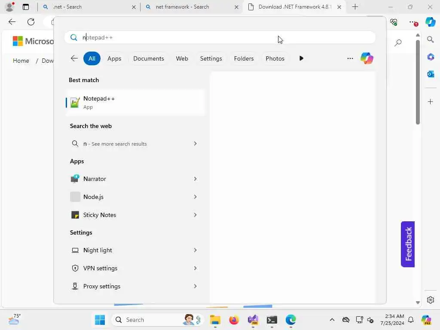Open the Notepad++ best match result
The height and width of the screenshot is (330, 440).
[135, 102]
